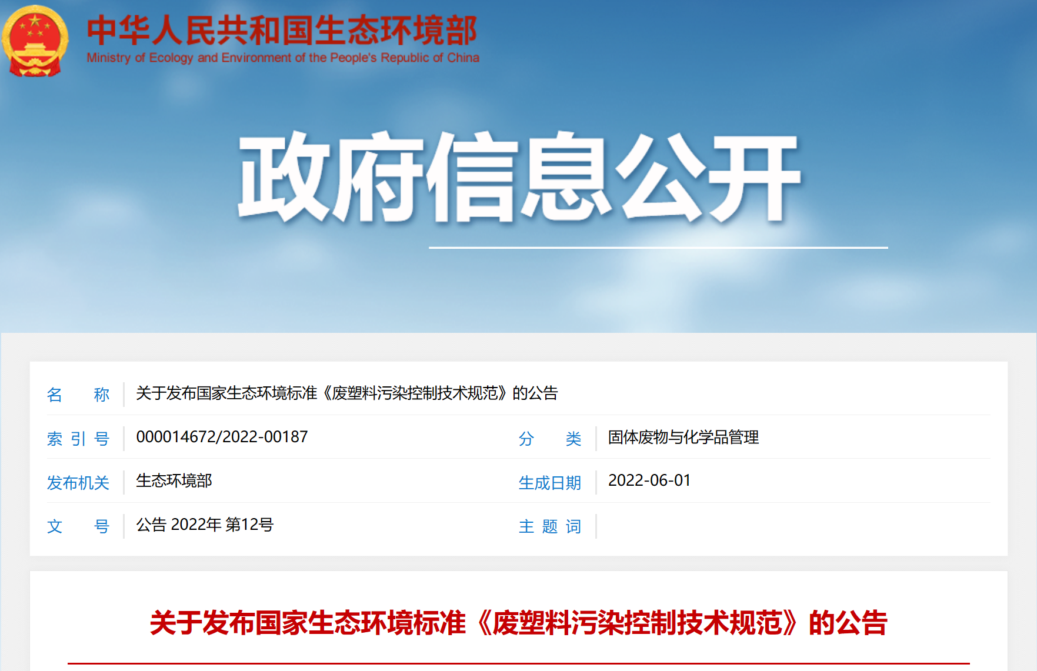Select document number 公告 2022年 第12号
This screenshot has width=1037, height=671.
205,525
